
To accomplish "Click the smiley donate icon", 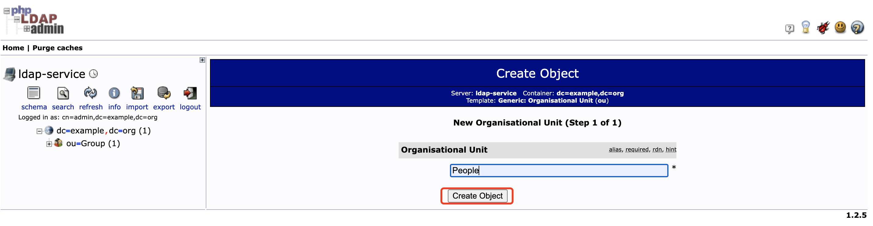I will pos(840,27).
